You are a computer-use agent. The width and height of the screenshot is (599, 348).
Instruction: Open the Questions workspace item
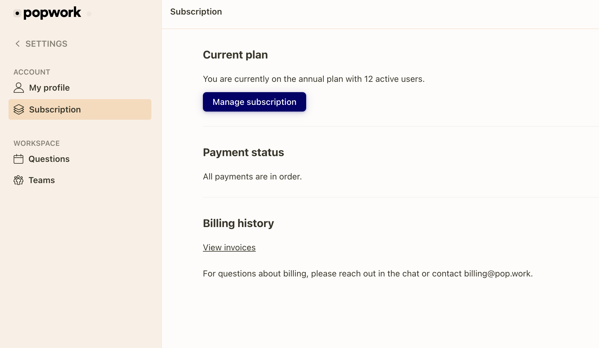point(49,159)
